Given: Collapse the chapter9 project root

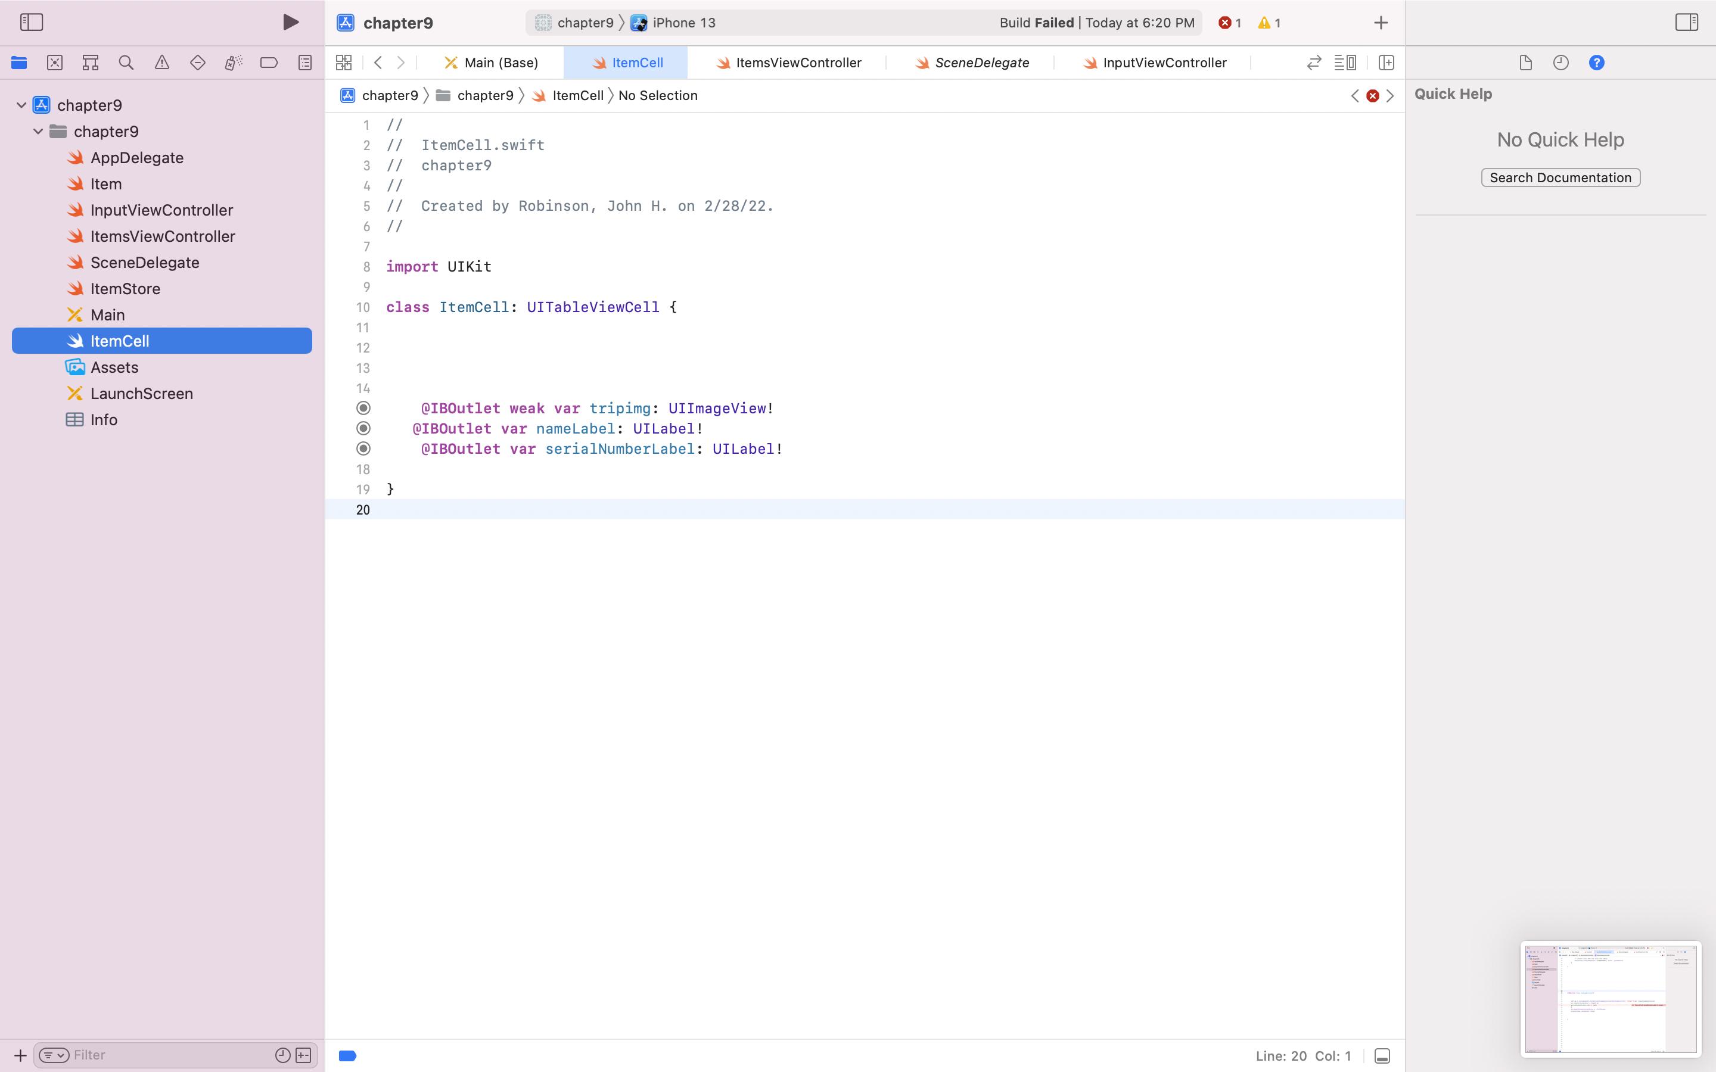Looking at the screenshot, I should coord(21,105).
